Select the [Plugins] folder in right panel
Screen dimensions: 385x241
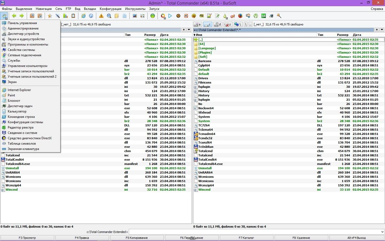pyautogui.click(x=289, y=52)
